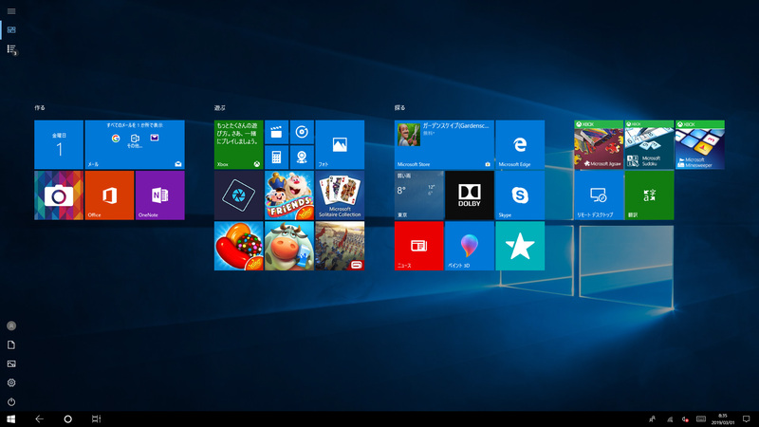Open Pictures from the sidebar

[11, 363]
